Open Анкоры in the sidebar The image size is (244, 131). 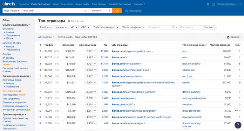[x=7, y=54]
